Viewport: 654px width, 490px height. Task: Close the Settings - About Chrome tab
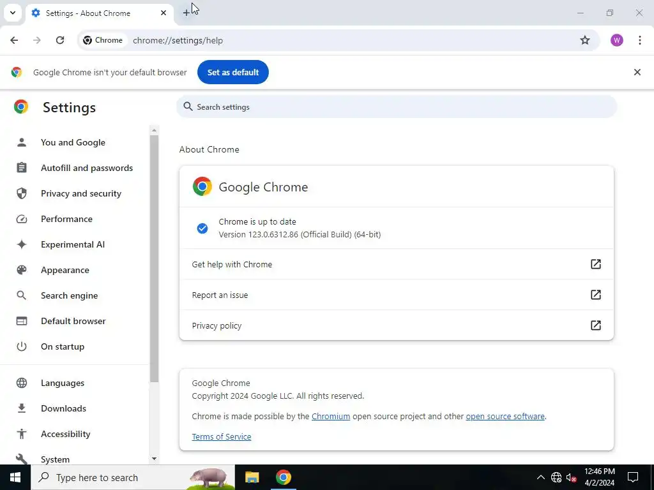163,13
